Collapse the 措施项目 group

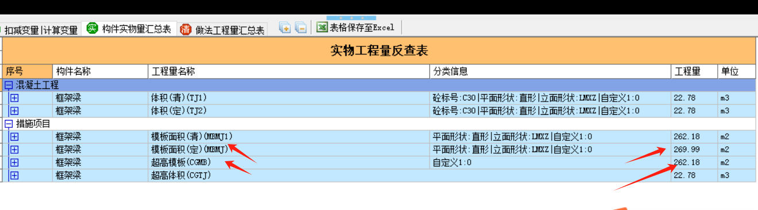click(8, 123)
